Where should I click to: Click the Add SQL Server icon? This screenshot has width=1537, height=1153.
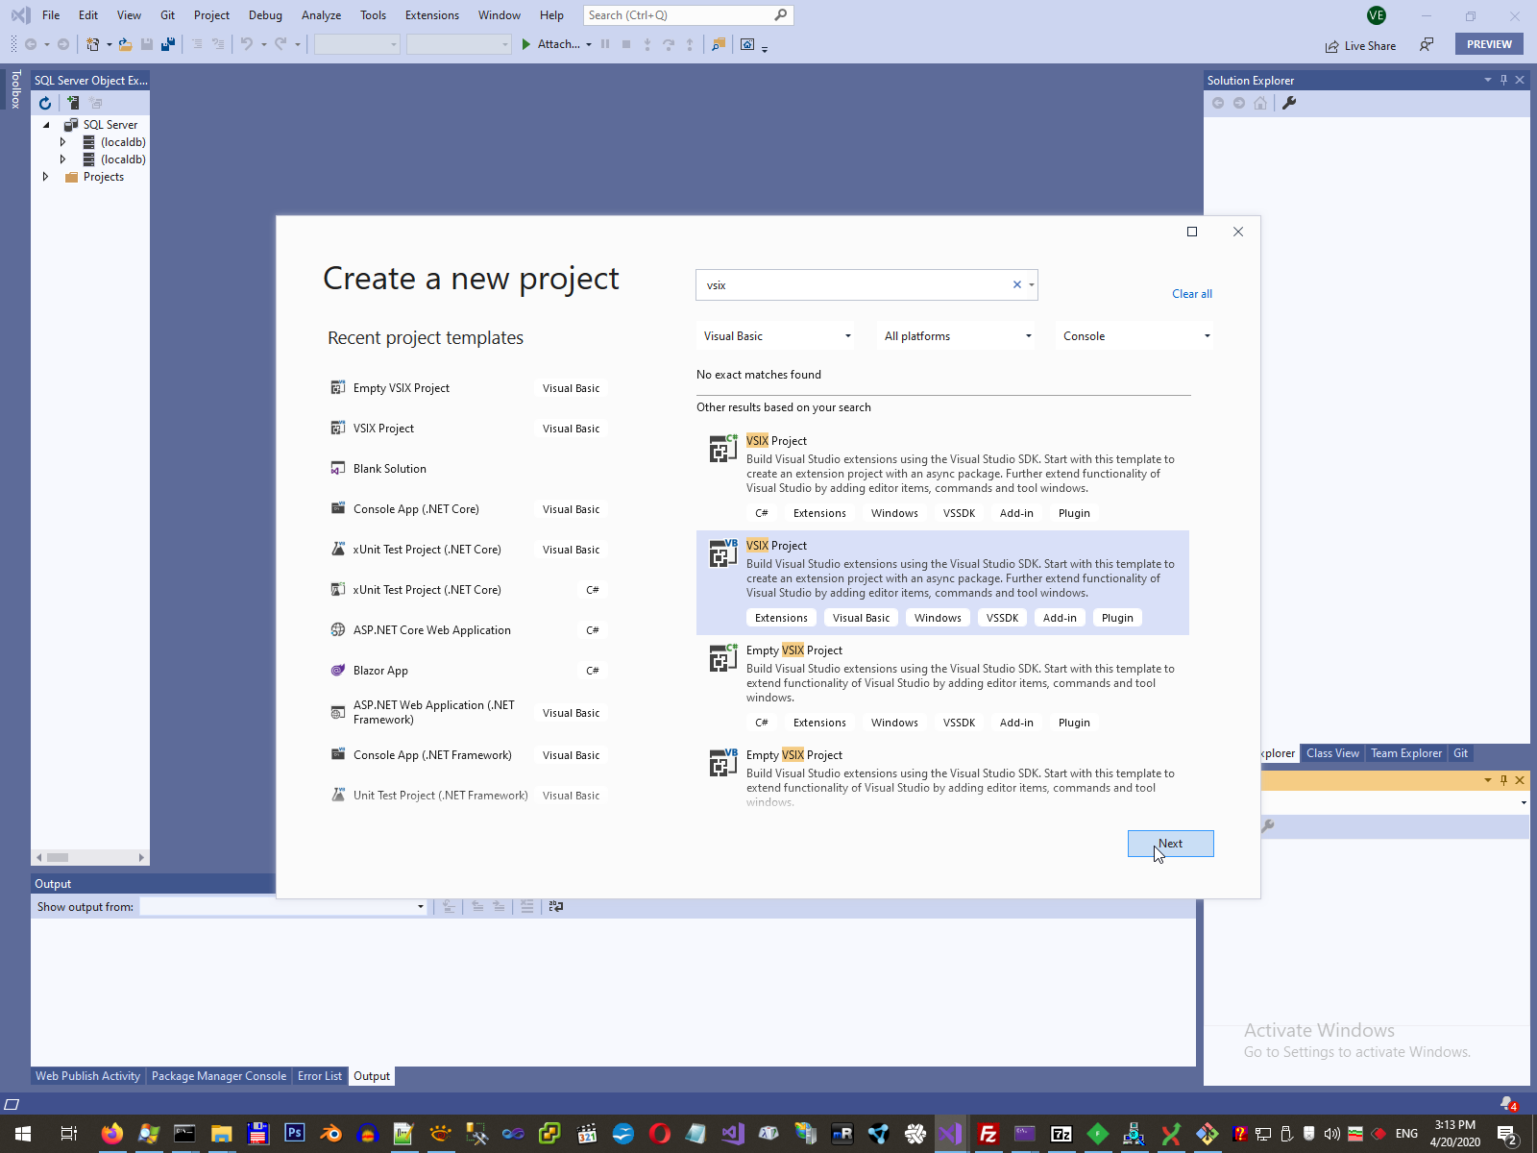(x=73, y=103)
